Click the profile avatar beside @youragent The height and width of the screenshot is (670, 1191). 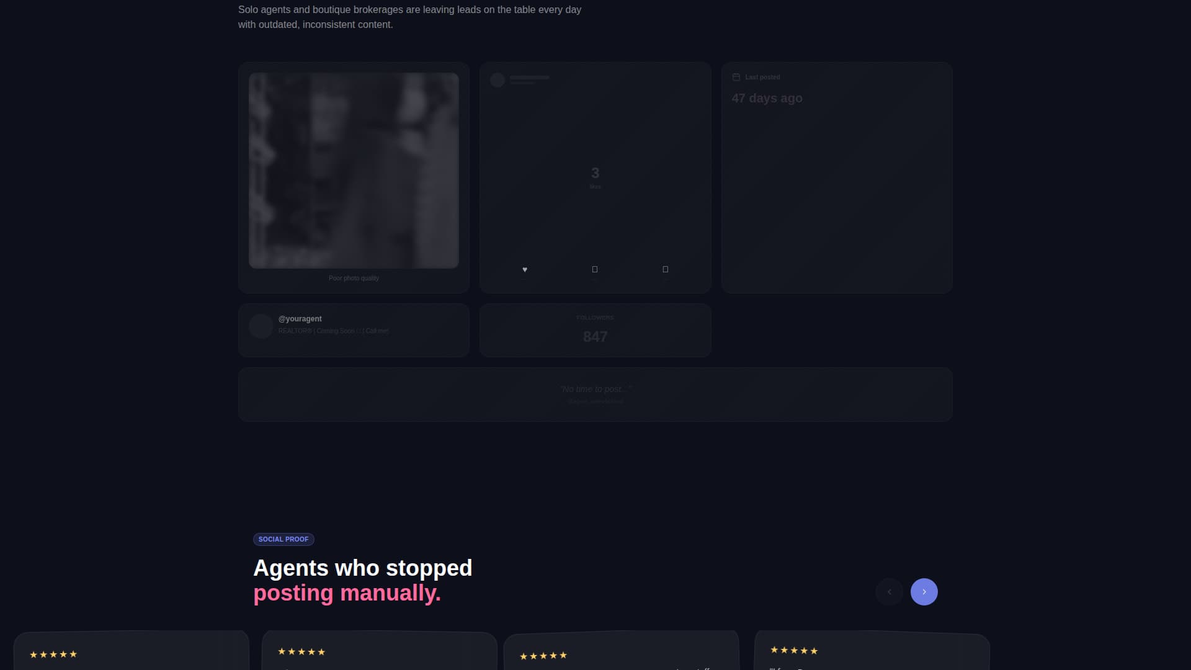pyautogui.click(x=261, y=326)
